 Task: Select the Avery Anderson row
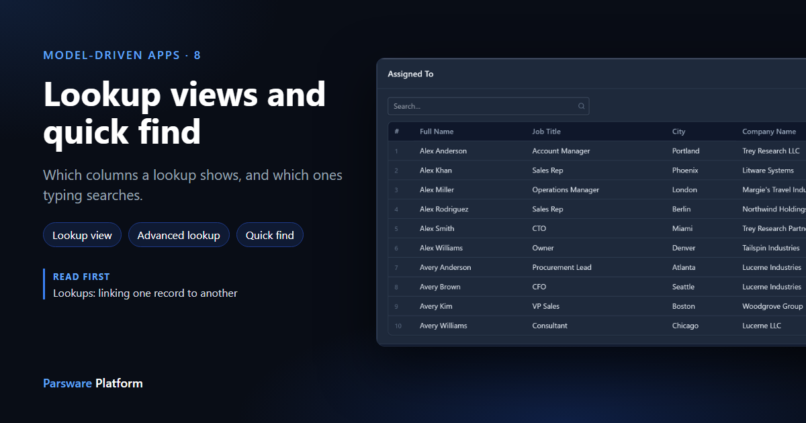[597, 268]
